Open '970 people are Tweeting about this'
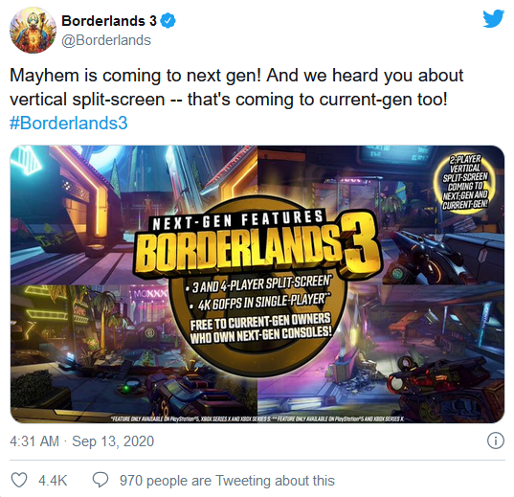514x497 pixels. coord(227,481)
